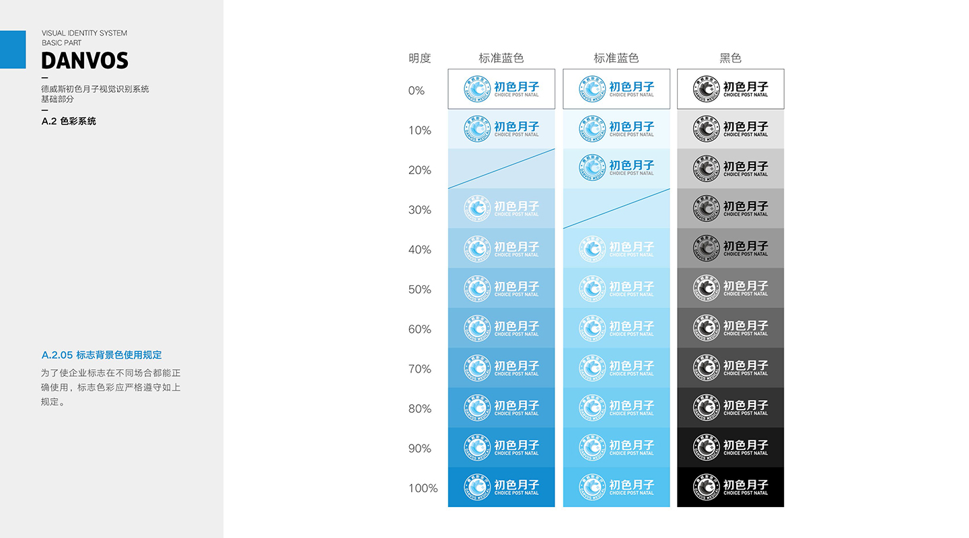The width and height of the screenshot is (969, 538).
Task: Click the DANVOS heading text
Action: pos(85,61)
